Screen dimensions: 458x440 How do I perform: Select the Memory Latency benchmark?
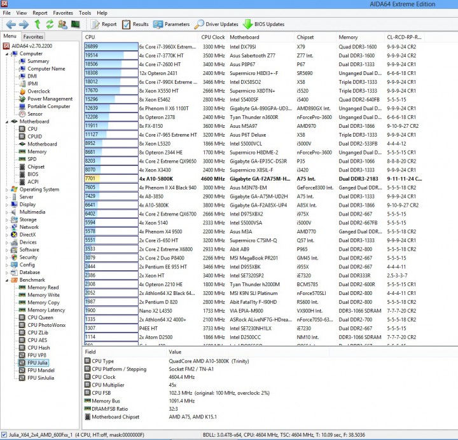coord(46,310)
